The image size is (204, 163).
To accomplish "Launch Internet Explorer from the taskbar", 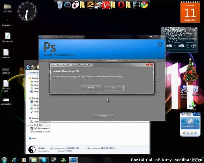I will click(14, 160).
